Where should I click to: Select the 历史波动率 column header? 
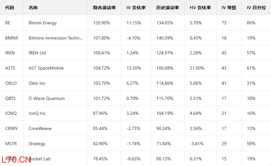[x=168, y=8]
